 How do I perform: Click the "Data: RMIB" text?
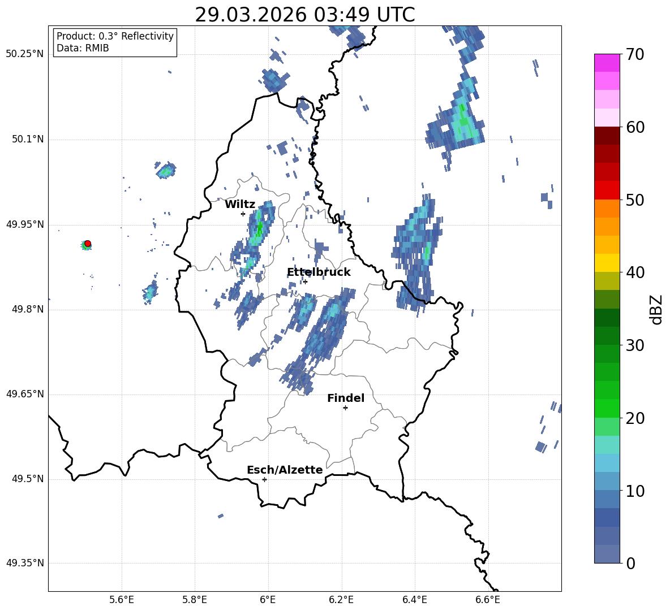coord(83,48)
